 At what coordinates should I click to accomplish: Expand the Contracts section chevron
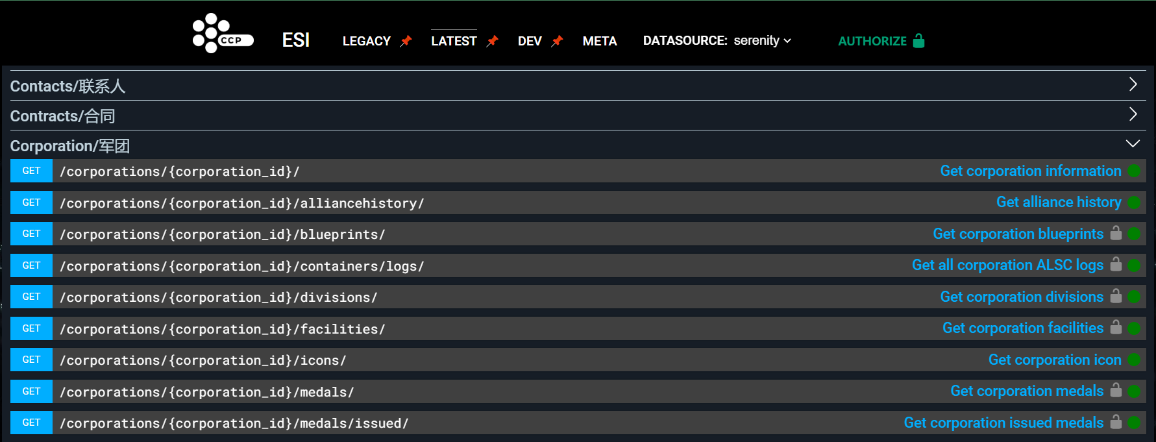(x=1133, y=114)
